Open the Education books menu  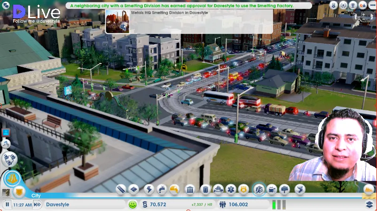(x=259, y=189)
